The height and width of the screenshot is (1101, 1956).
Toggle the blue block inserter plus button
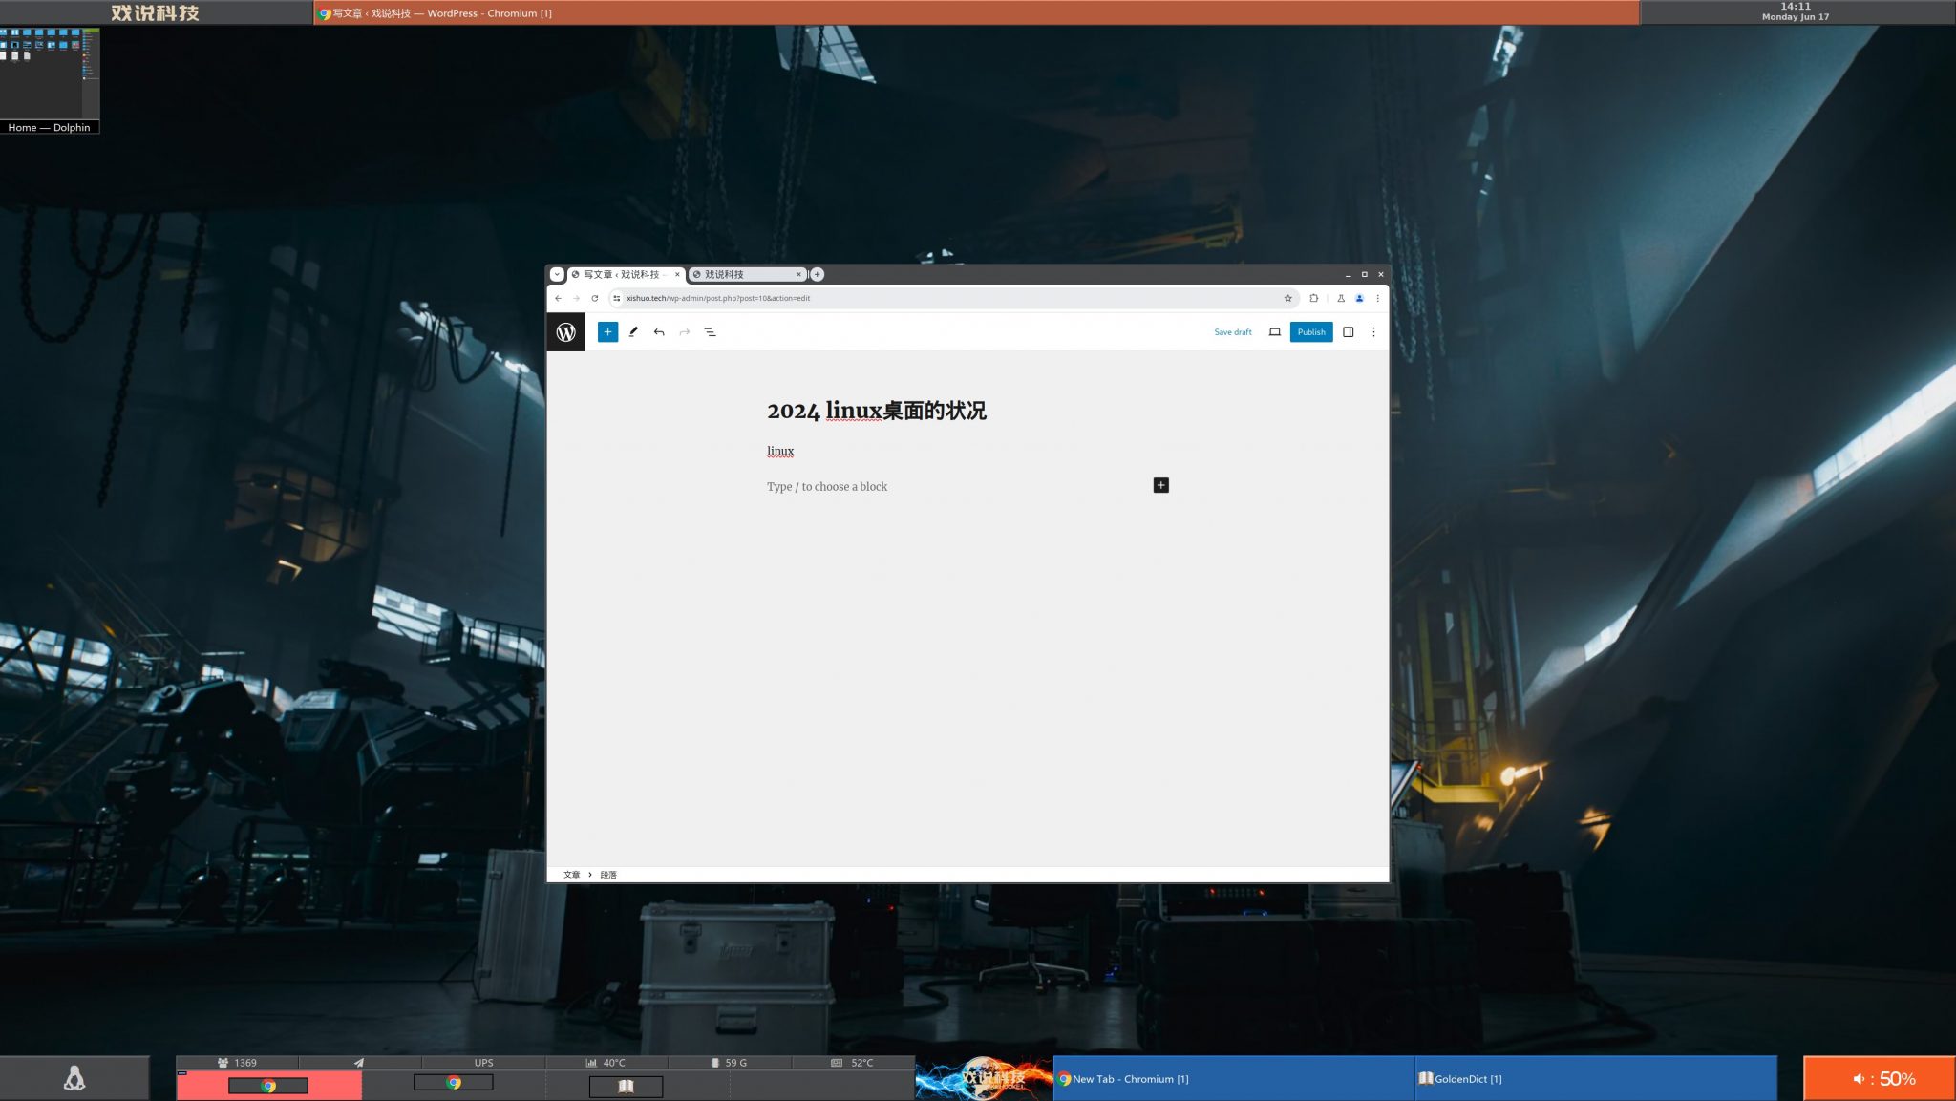pos(607,332)
